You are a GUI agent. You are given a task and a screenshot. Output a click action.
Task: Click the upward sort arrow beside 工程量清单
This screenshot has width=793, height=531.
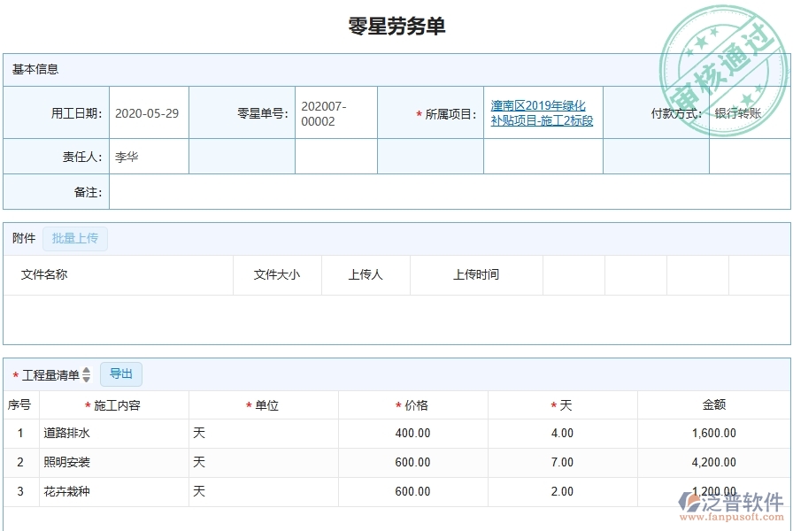(87, 371)
